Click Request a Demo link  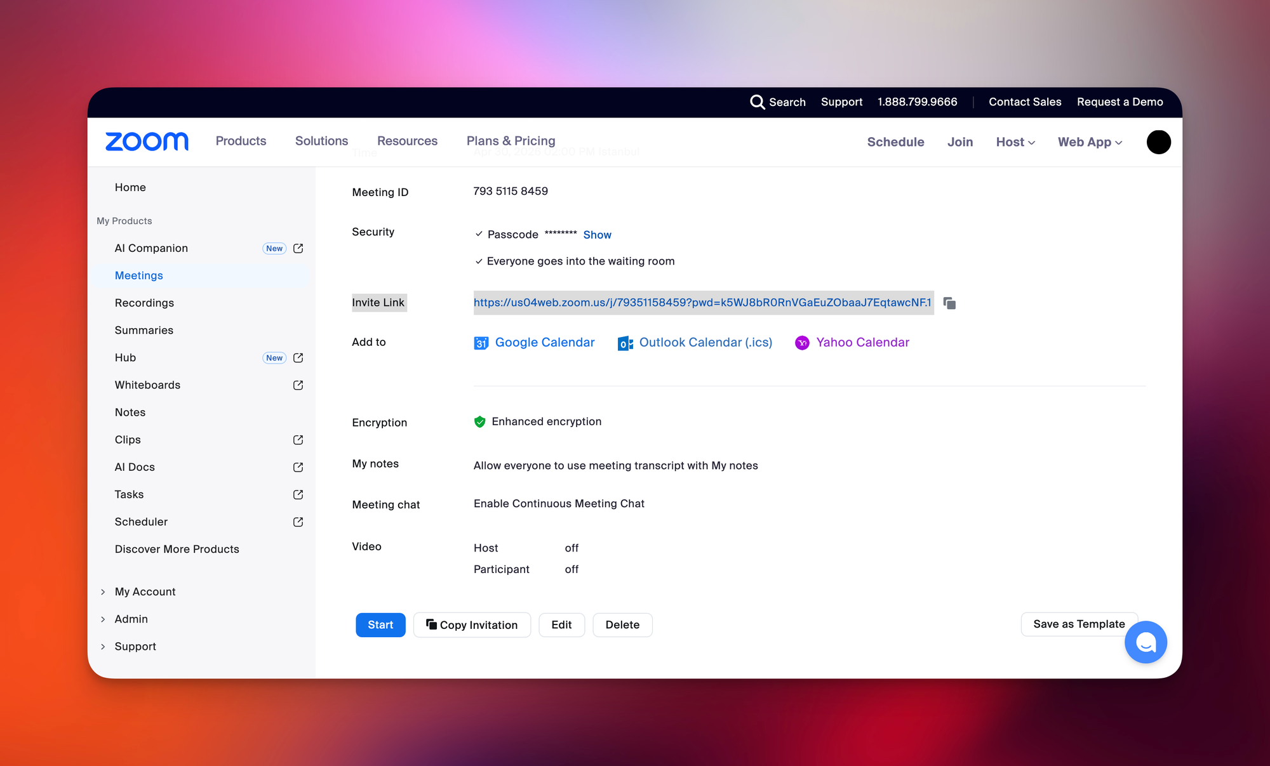(x=1120, y=102)
